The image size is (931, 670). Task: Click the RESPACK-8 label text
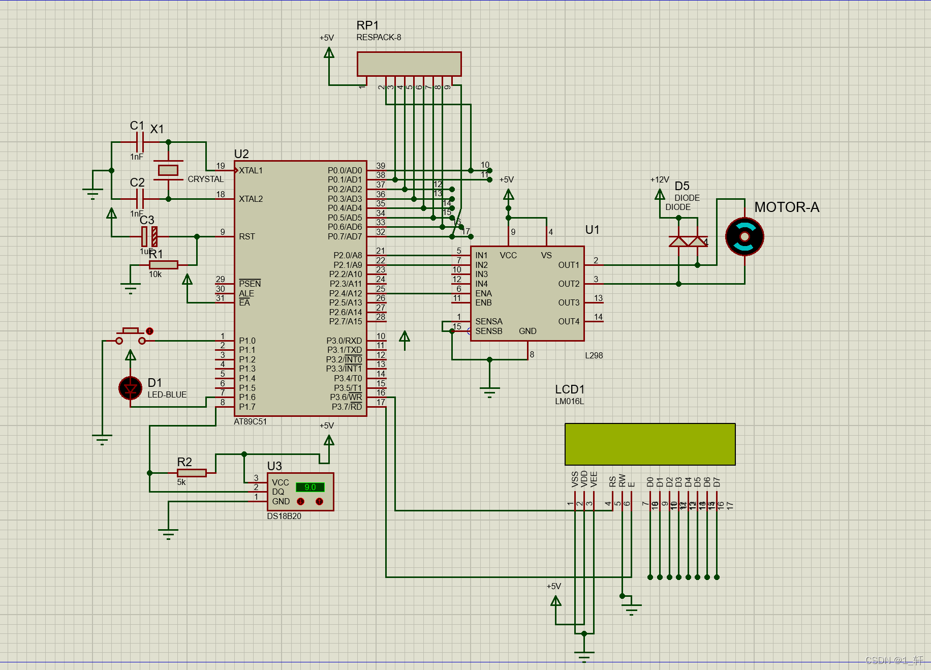[379, 37]
